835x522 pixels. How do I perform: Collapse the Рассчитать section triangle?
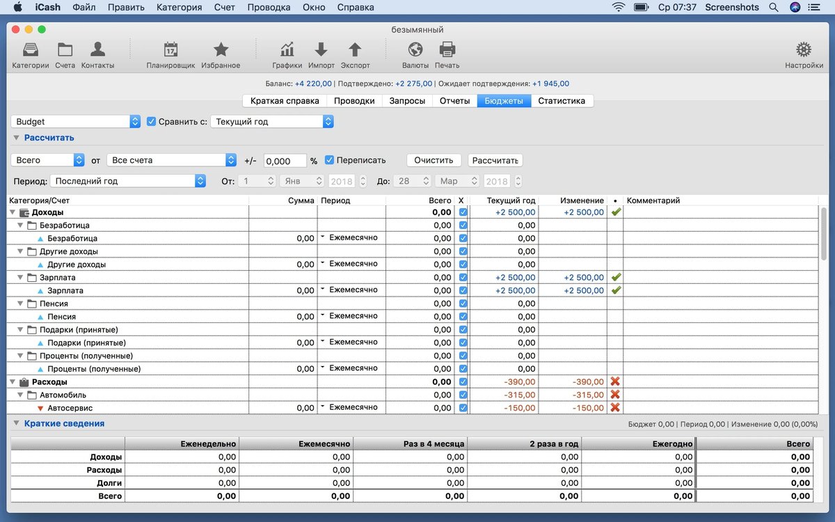tap(16, 138)
